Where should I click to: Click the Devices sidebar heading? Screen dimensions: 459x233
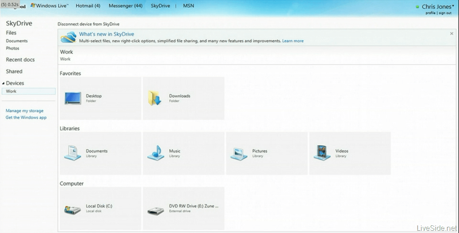pyautogui.click(x=15, y=83)
